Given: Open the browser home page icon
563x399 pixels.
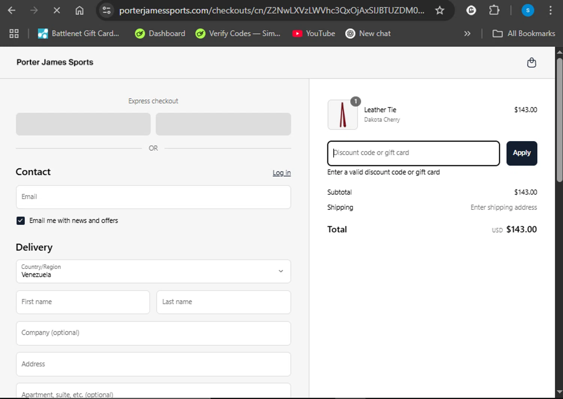Looking at the screenshot, I should click(79, 10).
